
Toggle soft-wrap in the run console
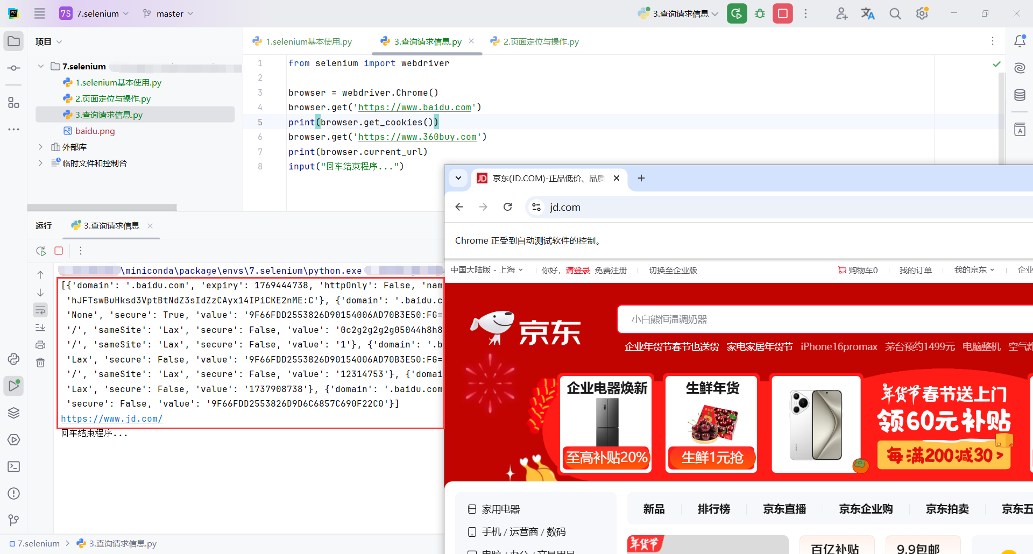tap(40, 310)
